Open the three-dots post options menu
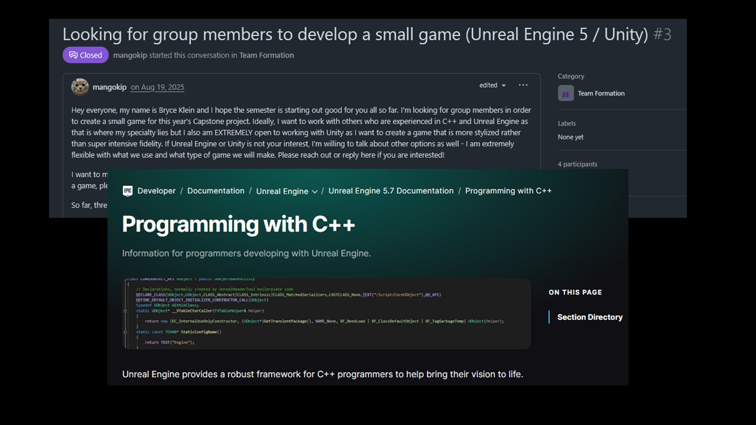Image resolution: width=756 pixels, height=425 pixels. point(523,85)
